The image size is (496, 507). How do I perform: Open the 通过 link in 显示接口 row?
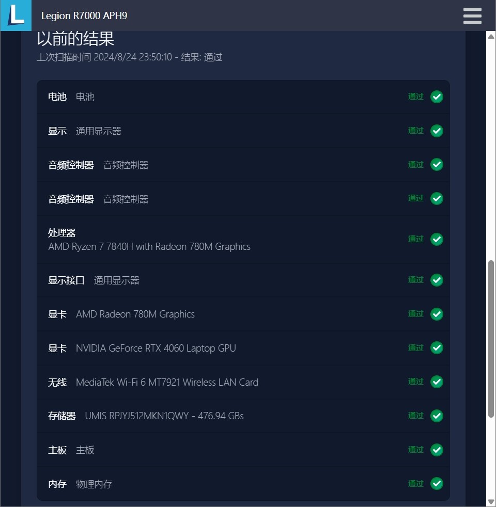click(415, 280)
